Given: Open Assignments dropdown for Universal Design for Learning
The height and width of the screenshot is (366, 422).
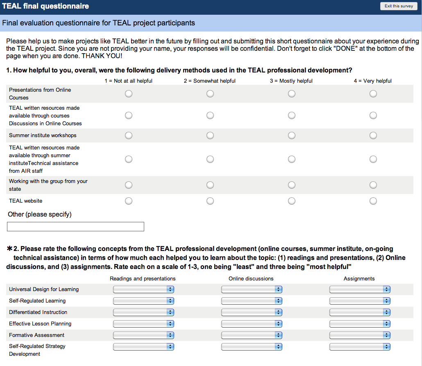Looking at the screenshot, I should tap(360, 289).
